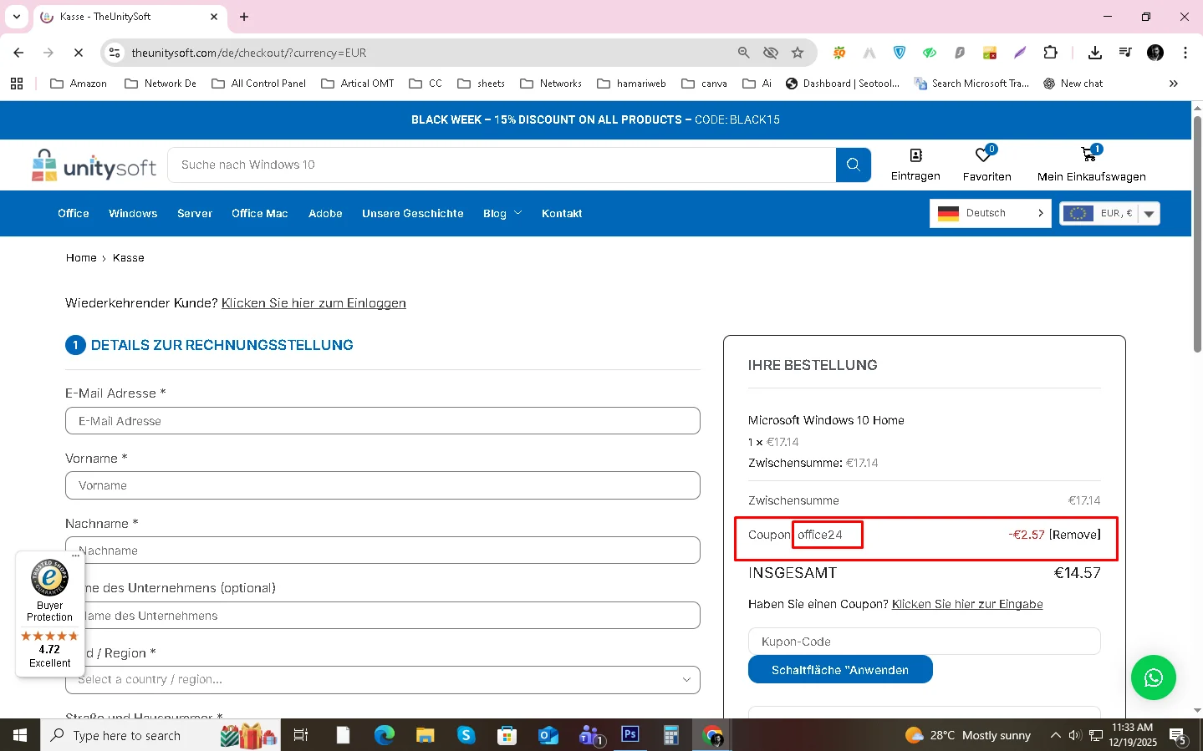Click Schaltfläche "Anwenden button
The image size is (1203, 751).
[840, 669]
